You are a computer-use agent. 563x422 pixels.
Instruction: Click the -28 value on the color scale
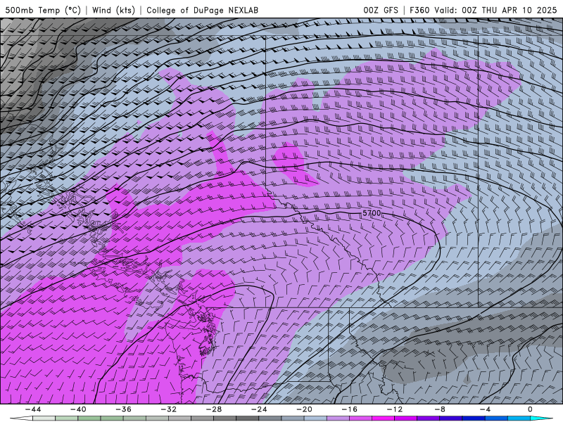[x=214, y=409]
